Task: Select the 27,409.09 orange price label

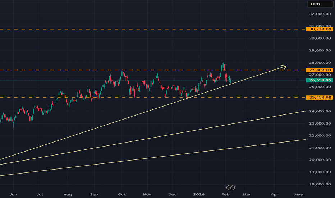Action: point(318,70)
